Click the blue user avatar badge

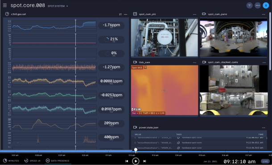click(266, 5)
